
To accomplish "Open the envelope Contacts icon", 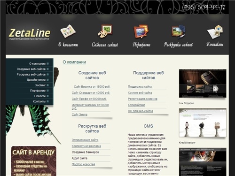I will [215, 32].
